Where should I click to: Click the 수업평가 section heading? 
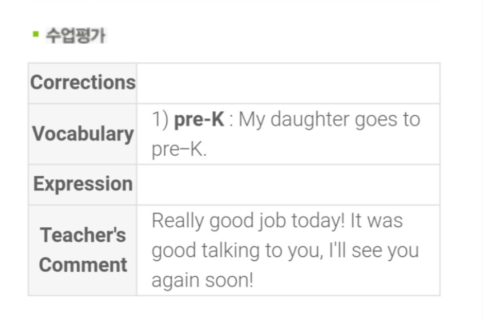point(75,35)
